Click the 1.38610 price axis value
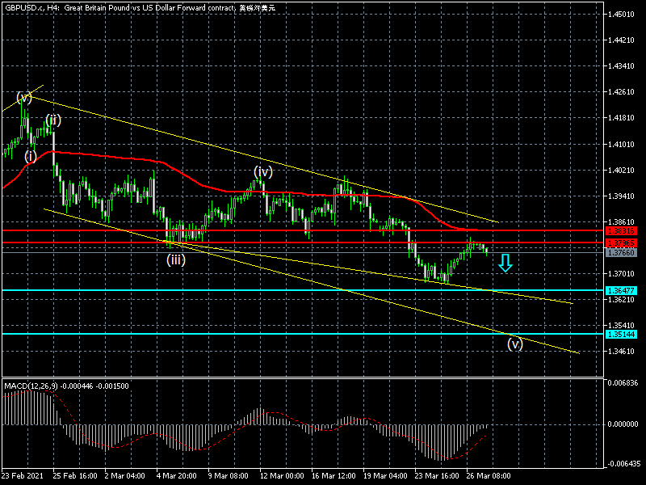Image resolution: width=646 pixels, height=485 pixels. pos(621,222)
